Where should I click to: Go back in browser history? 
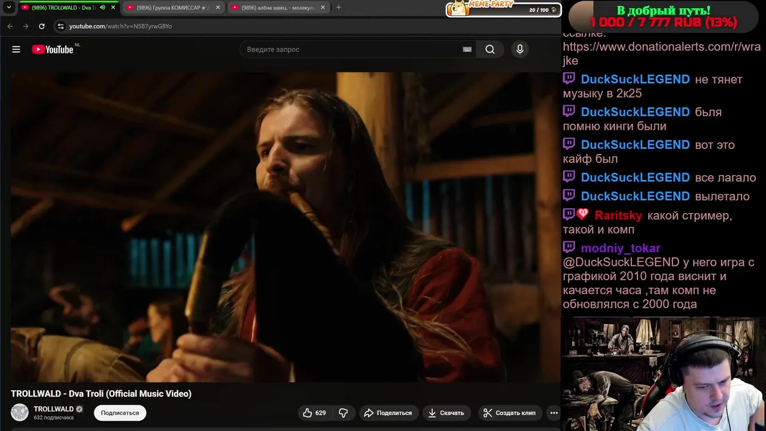[x=10, y=26]
